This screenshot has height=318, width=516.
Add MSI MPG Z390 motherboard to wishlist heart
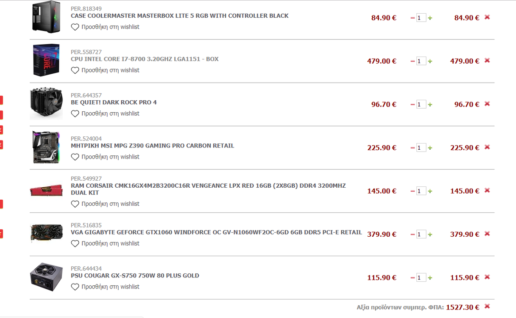[75, 157]
